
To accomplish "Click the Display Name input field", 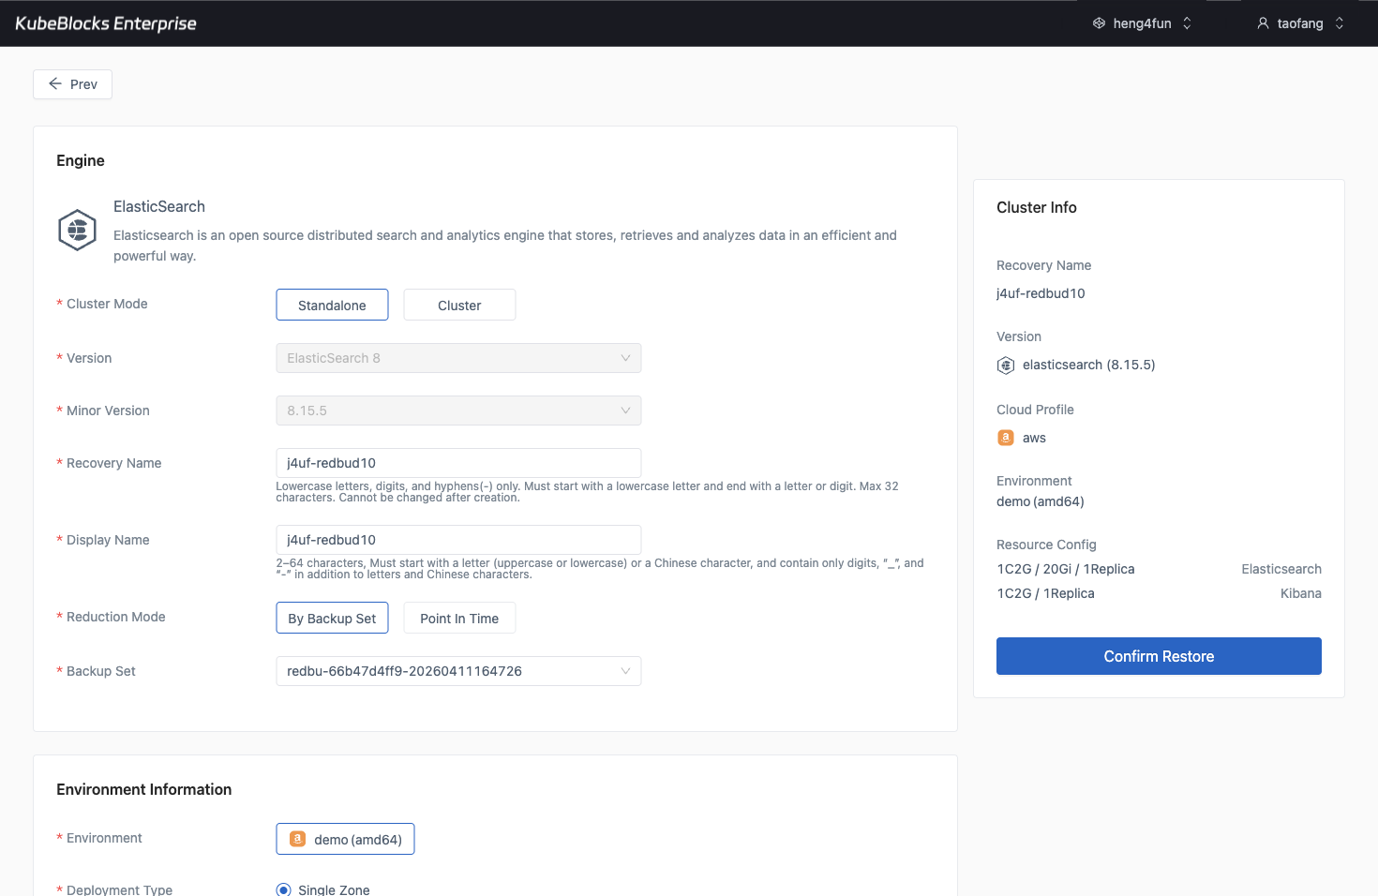I will [458, 540].
